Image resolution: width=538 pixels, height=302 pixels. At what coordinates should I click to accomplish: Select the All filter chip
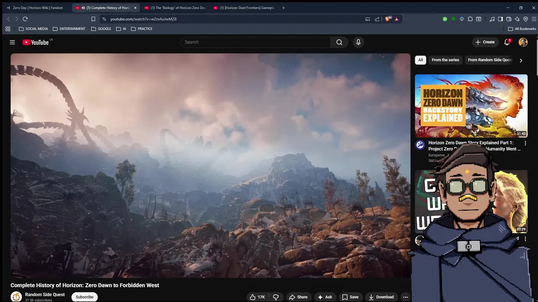(x=420, y=60)
